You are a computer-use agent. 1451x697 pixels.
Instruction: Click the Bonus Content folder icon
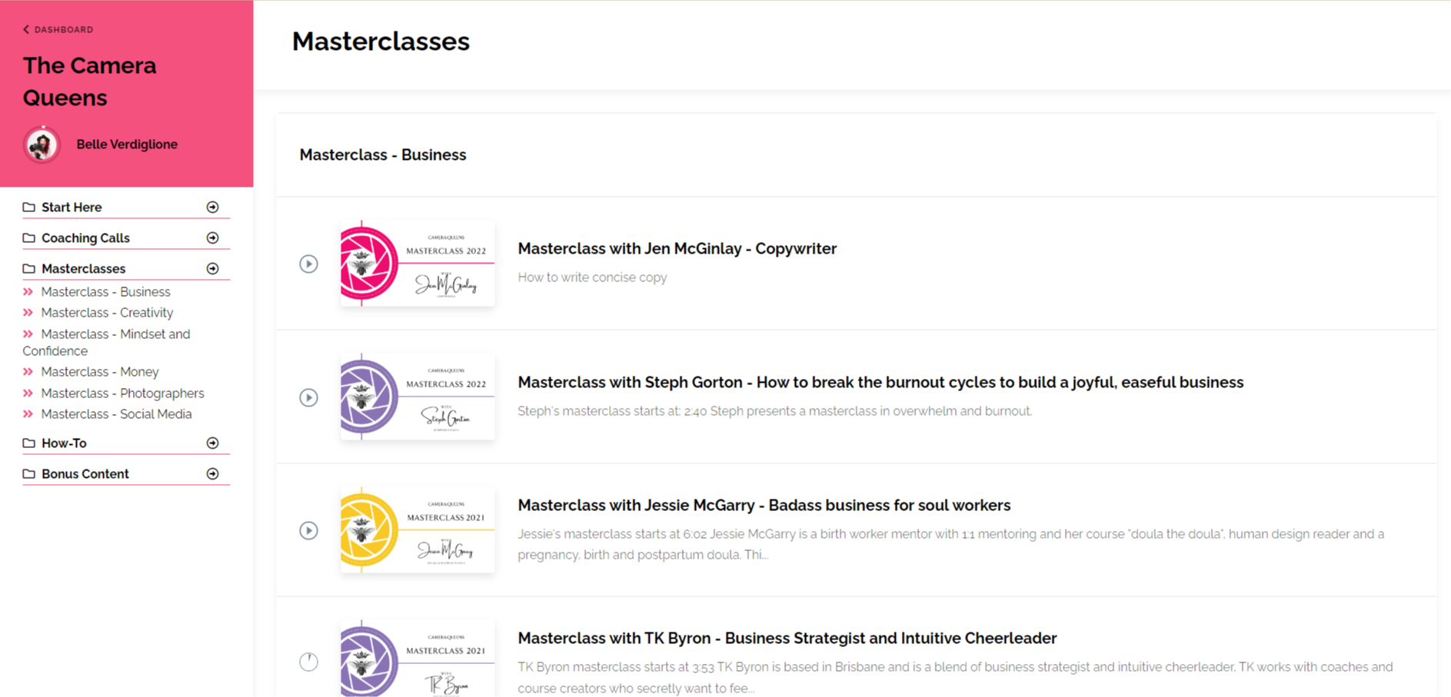click(29, 474)
